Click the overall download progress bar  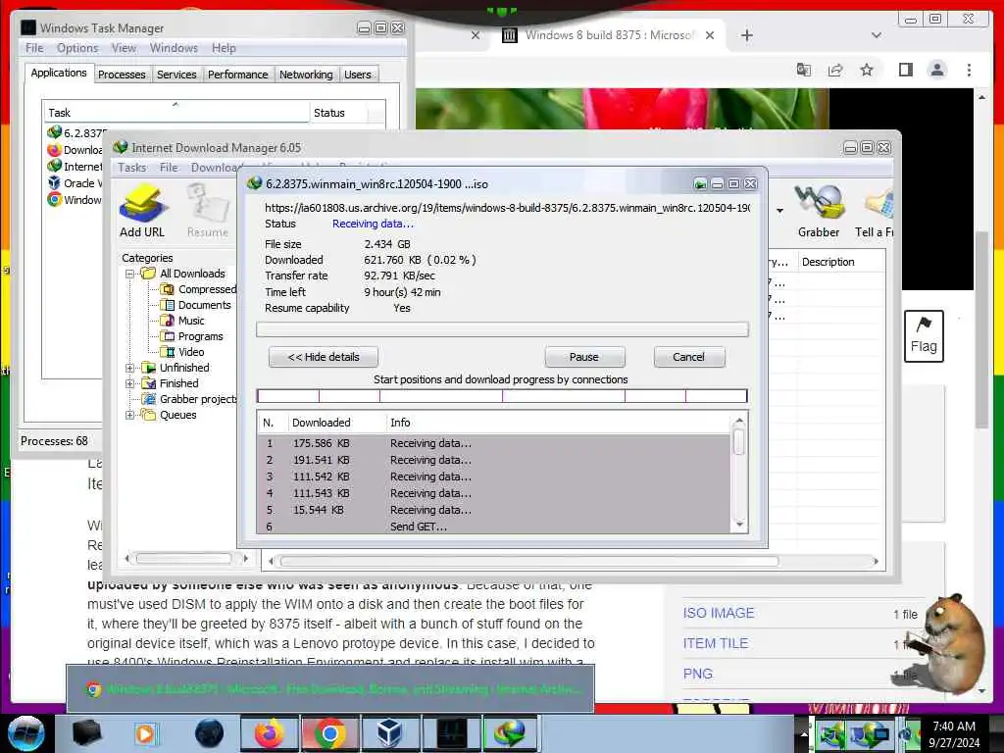(502, 329)
